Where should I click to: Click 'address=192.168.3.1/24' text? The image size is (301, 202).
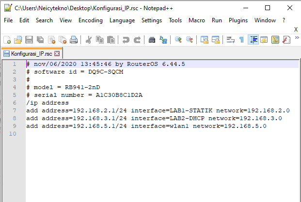84,118
